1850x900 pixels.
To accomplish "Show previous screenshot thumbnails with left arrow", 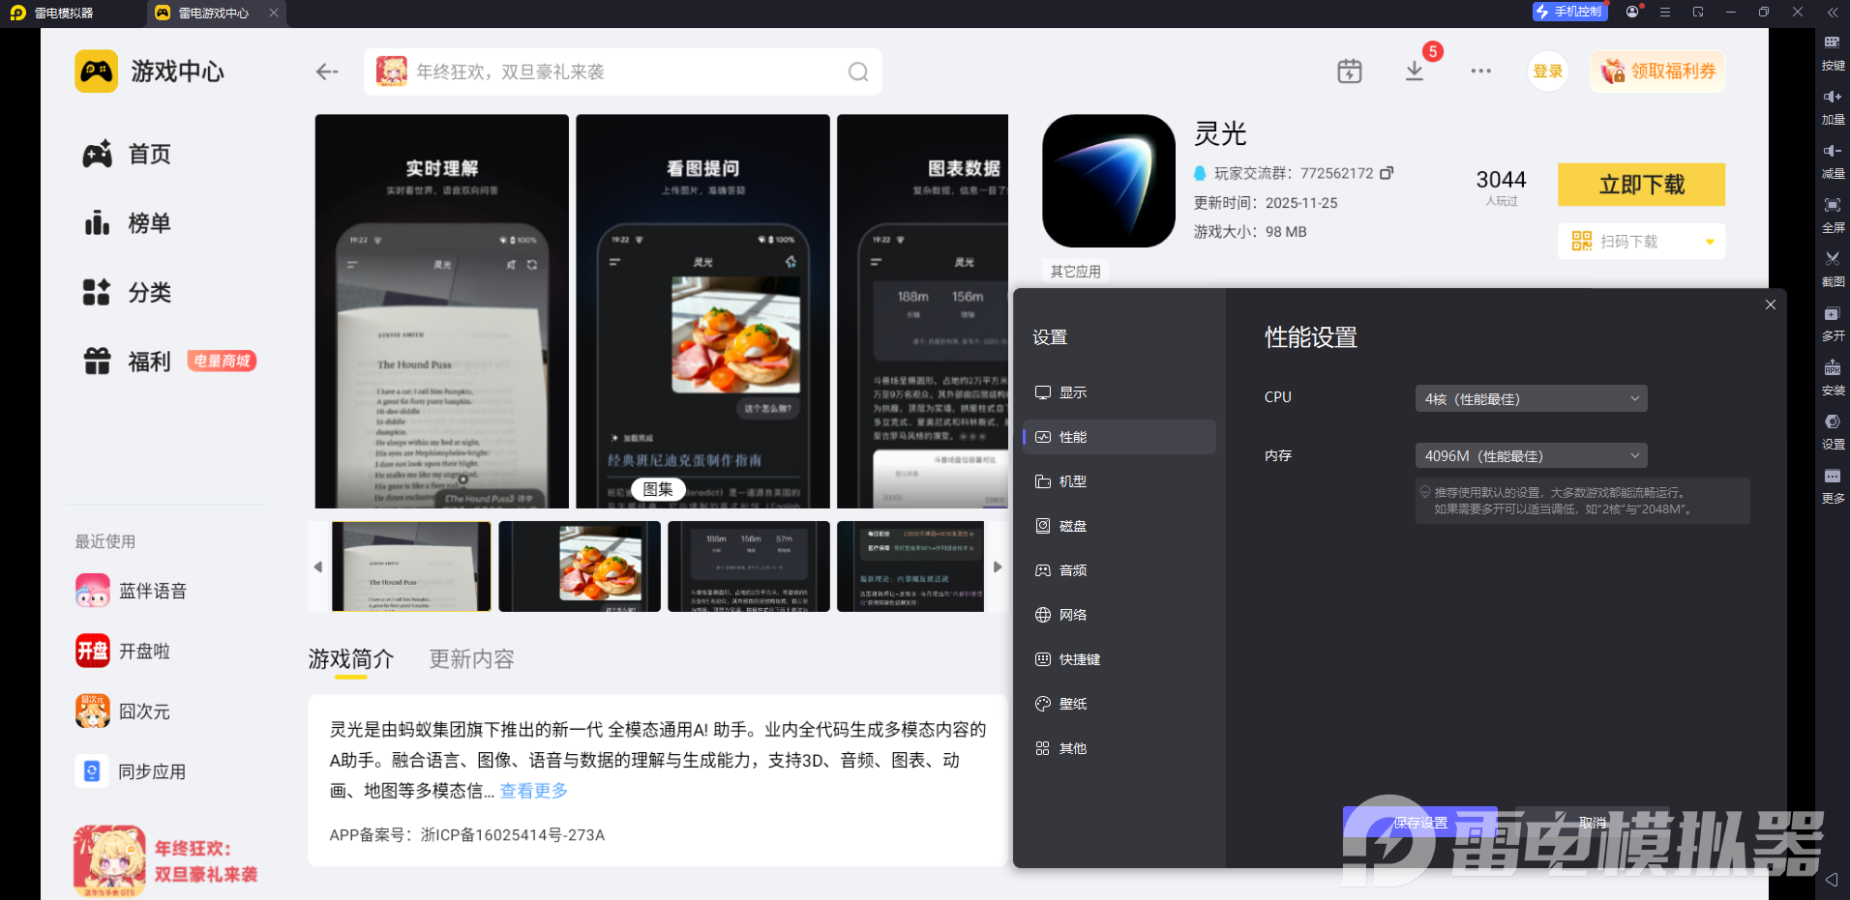I will [x=317, y=566].
